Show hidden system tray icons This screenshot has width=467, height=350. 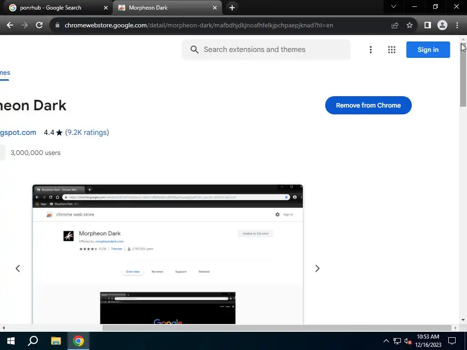pyautogui.click(x=386, y=341)
